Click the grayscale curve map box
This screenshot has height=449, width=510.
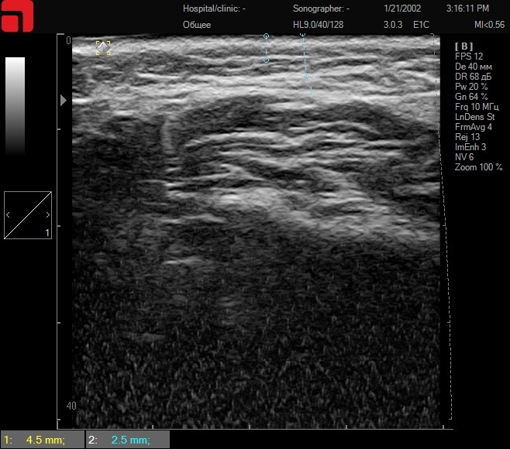tap(27, 214)
